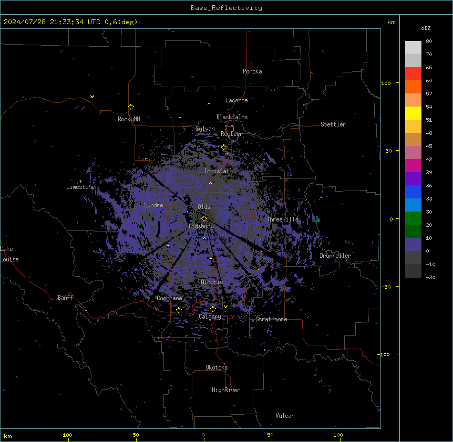This screenshot has height=442, width=453.
Task: Select the orange 57–60 dBZ legend swatch
Action: click(413, 87)
